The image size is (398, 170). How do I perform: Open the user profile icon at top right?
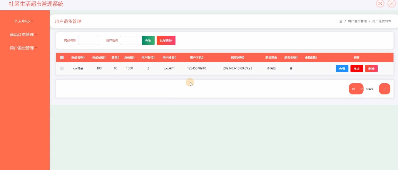(x=392, y=4)
